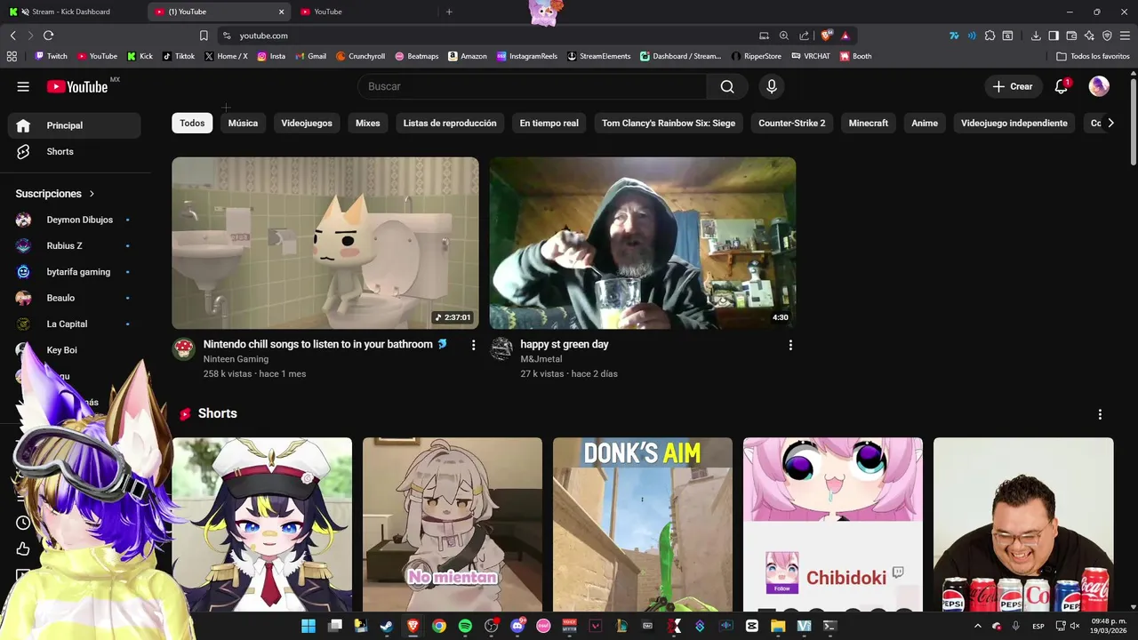The image size is (1138, 640).
Task: Click the Crear button
Action: [1013, 86]
